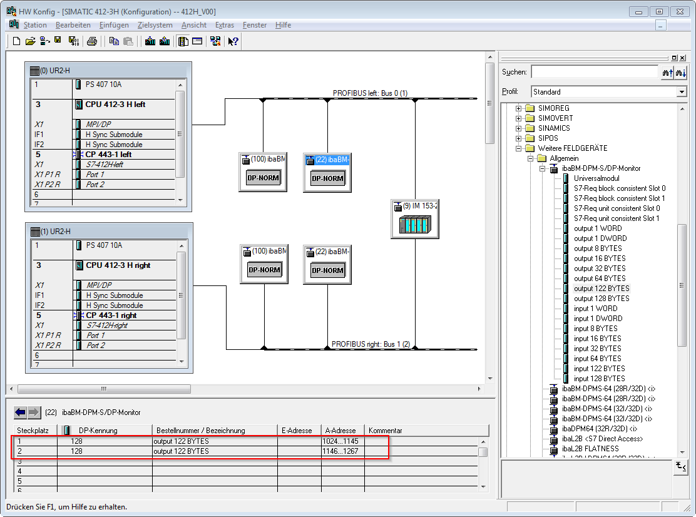This screenshot has height=517, width=696.
Task: Open the Extras menu
Action: coord(224,25)
